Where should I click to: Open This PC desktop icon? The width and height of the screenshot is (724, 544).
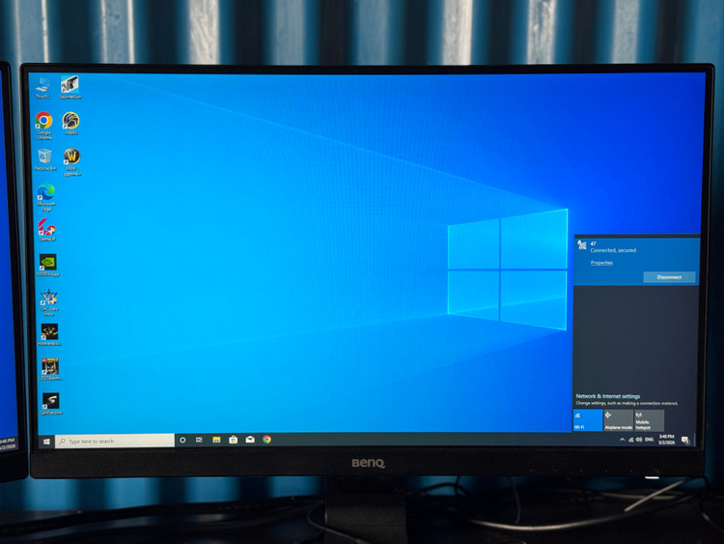tap(42, 88)
